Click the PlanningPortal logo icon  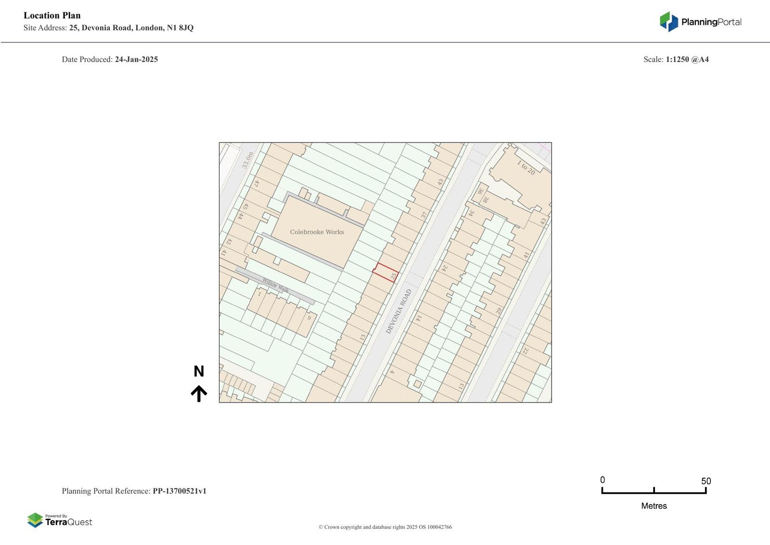coord(668,22)
